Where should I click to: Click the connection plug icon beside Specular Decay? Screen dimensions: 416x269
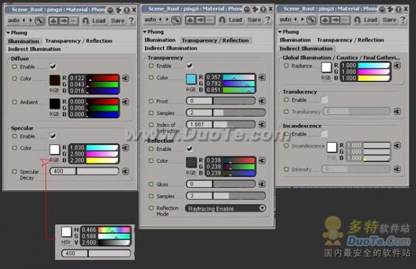pos(125,171)
